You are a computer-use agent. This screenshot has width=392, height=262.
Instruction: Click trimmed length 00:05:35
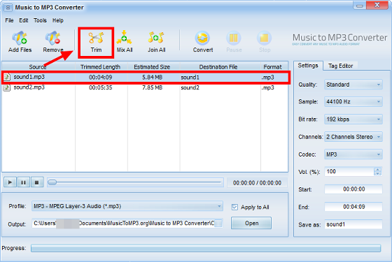click(101, 87)
